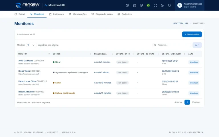Open Página de status tab
Image resolution: width=219 pixels, height=137 pixels.
tap(102, 14)
